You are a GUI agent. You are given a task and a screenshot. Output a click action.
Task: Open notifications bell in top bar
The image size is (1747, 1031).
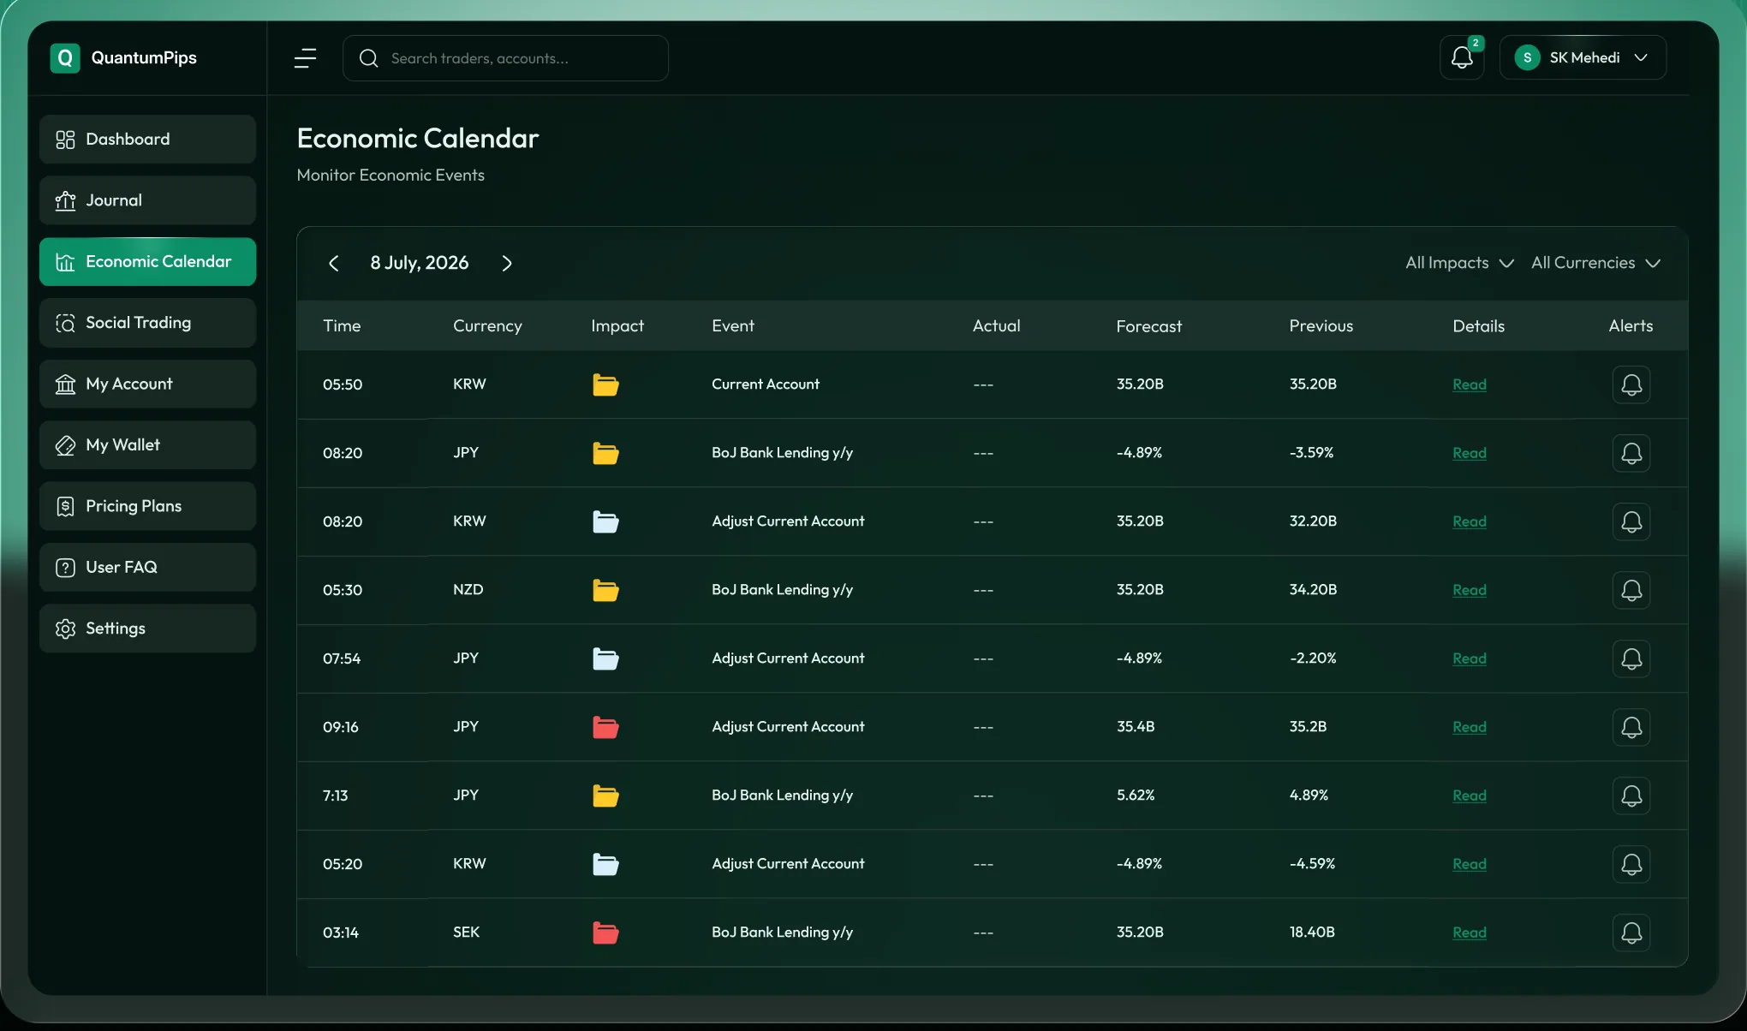point(1462,58)
